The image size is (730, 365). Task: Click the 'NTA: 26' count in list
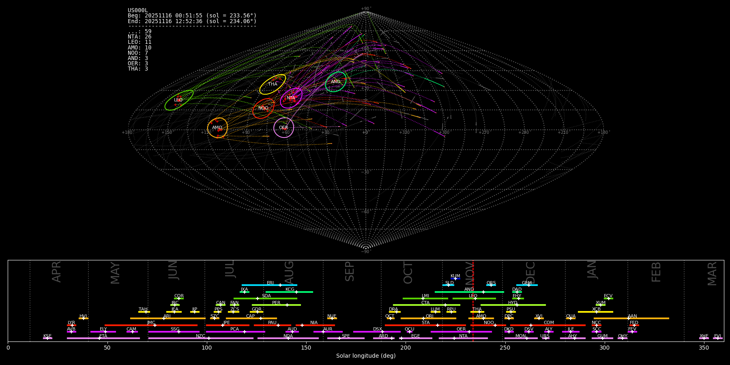tap(140, 37)
